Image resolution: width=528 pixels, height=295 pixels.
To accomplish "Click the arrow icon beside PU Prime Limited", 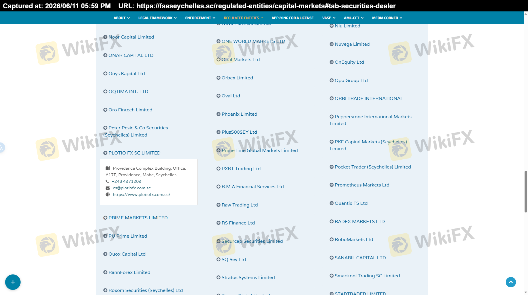I will pos(105,236).
